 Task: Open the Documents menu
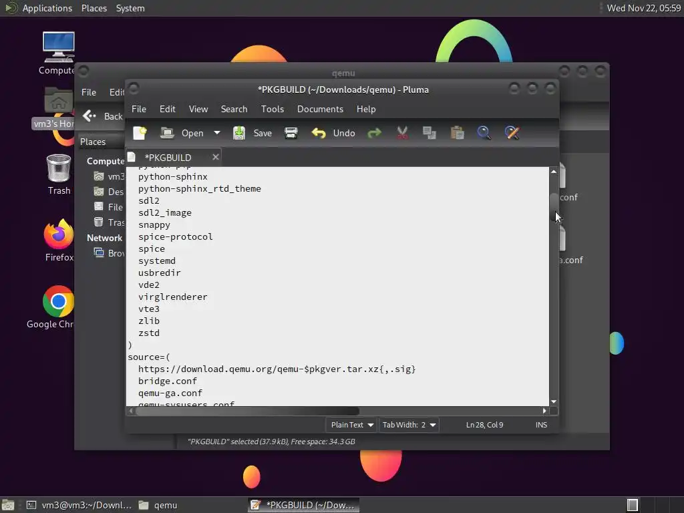point(320,109)
